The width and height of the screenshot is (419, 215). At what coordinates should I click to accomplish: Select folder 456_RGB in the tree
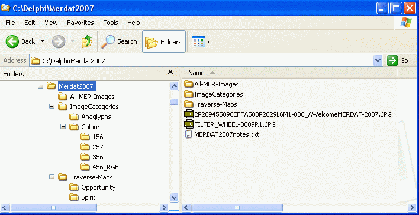click(105, 167)
